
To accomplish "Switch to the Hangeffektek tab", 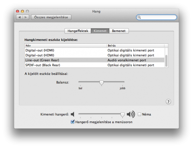I will point(78,31).
